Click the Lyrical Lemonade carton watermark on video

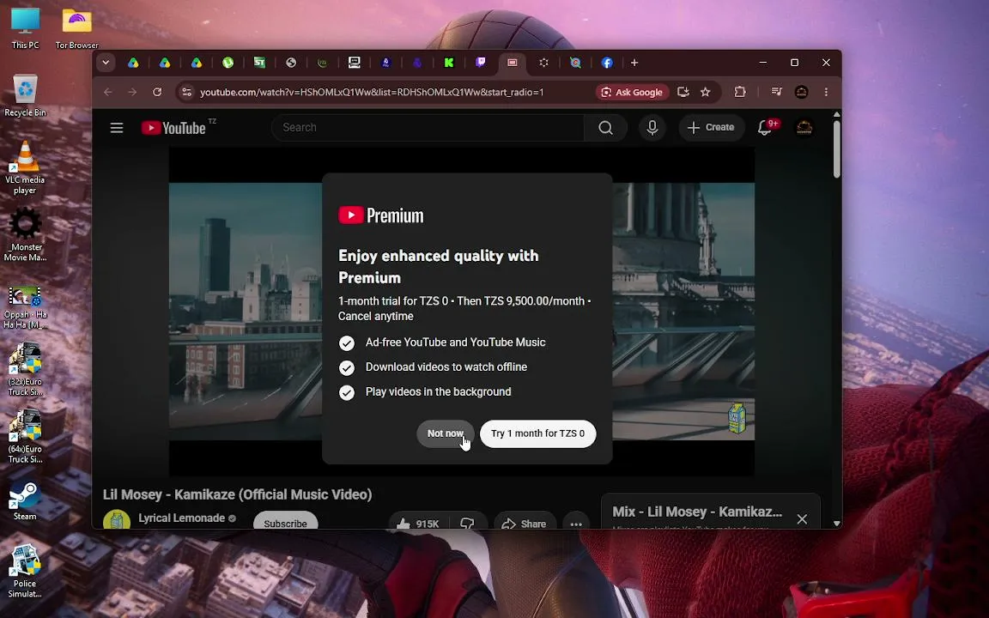[737, 418]
